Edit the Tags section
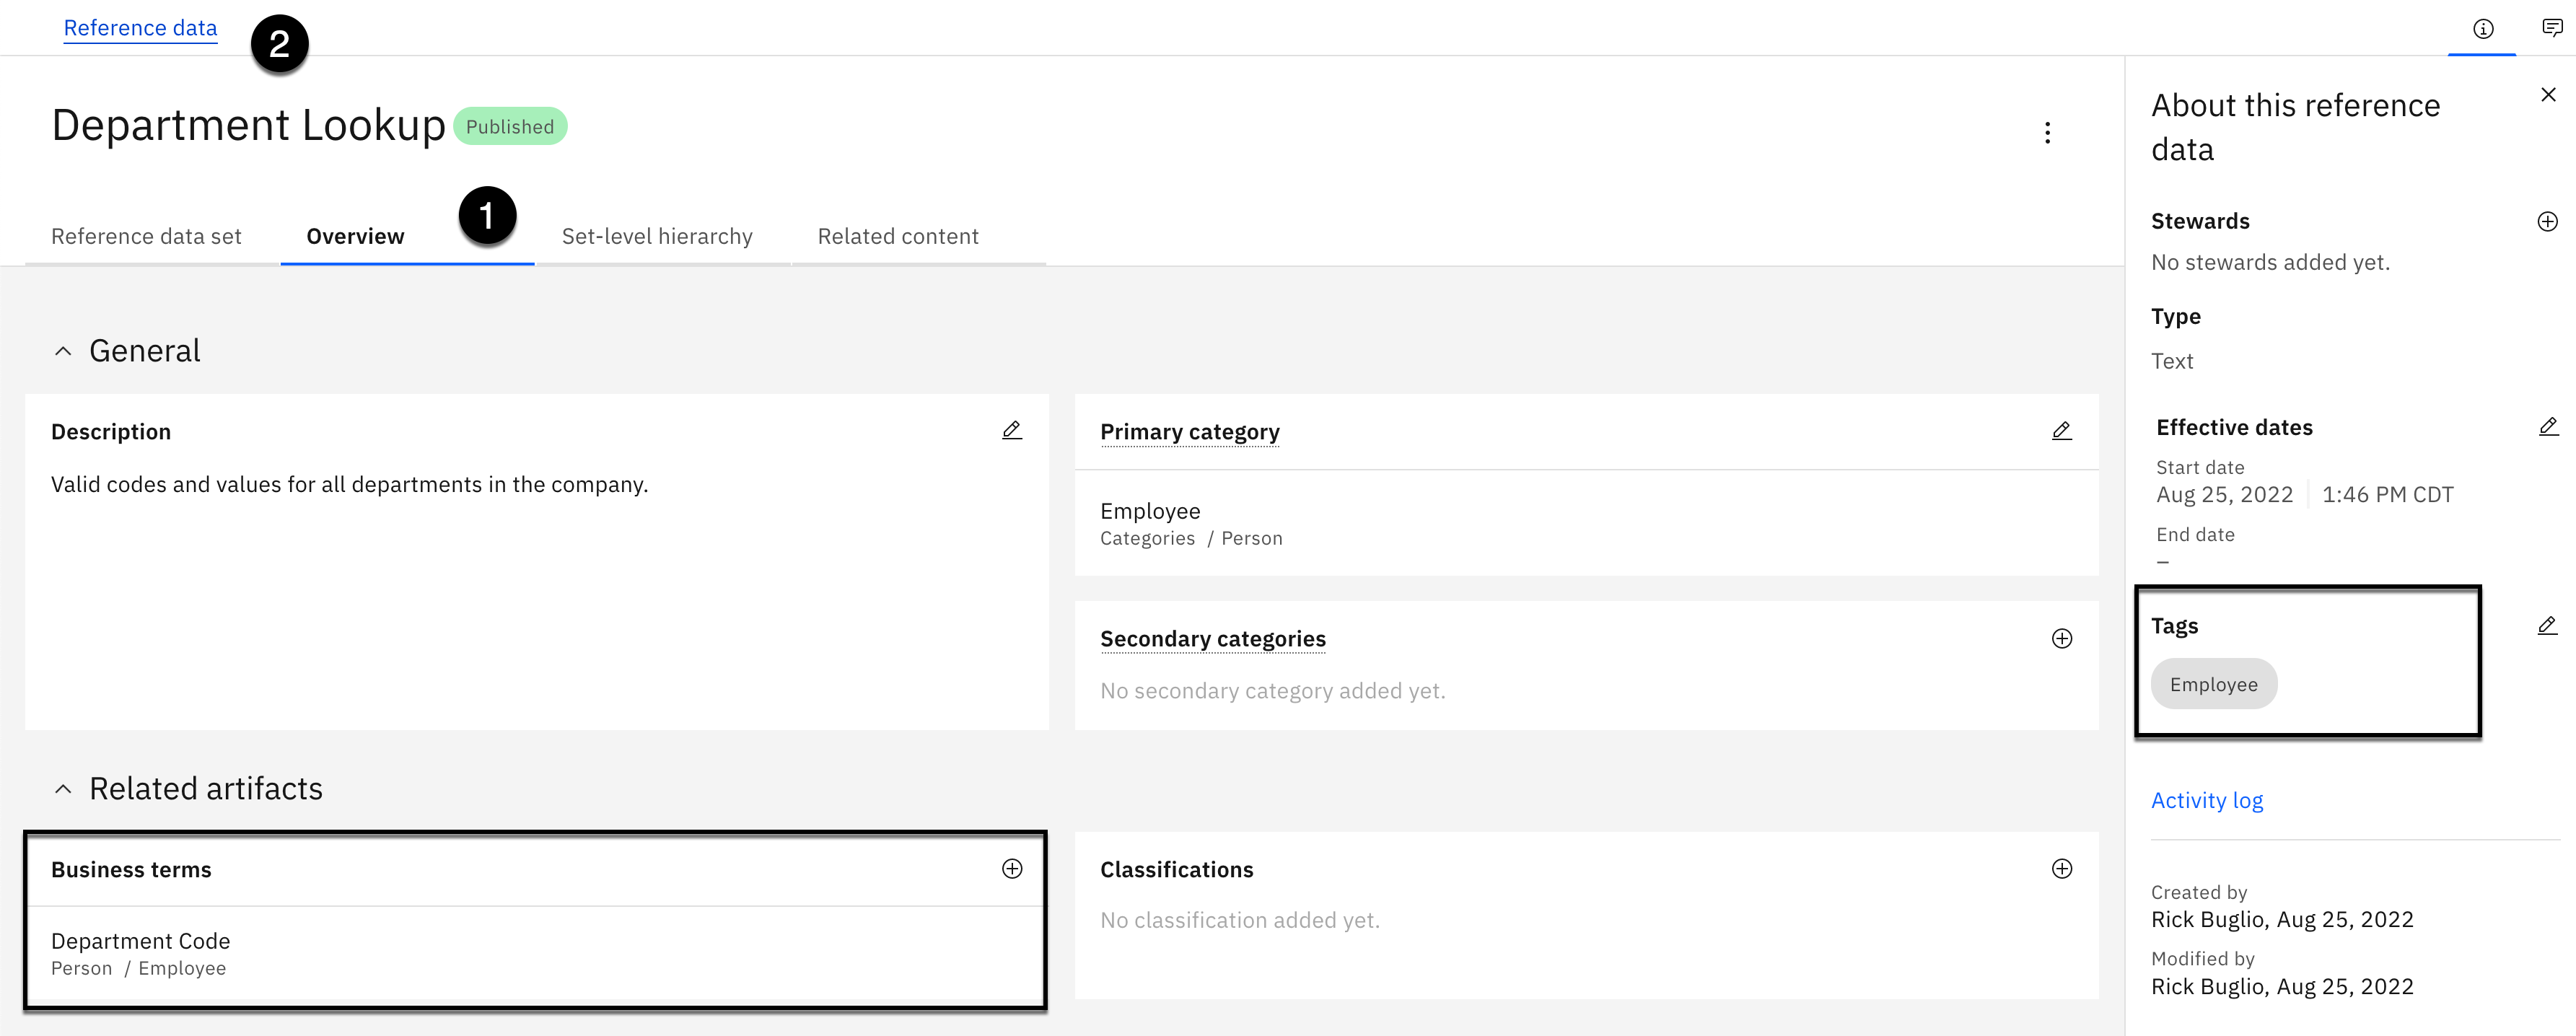Viewport: 2576px width, 1036px height. click(2547, 626)
